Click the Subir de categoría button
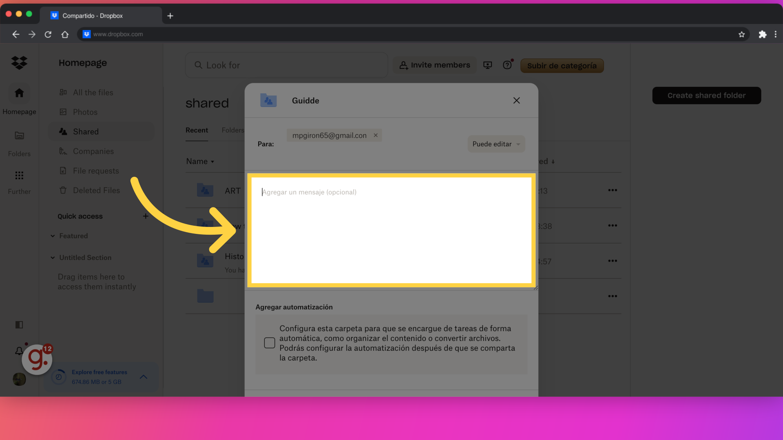 click(562, 66)
